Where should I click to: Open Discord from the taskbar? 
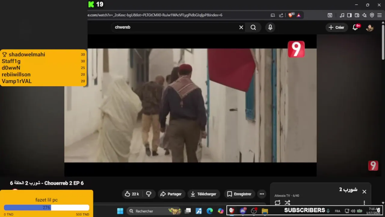tap(243, 211)
